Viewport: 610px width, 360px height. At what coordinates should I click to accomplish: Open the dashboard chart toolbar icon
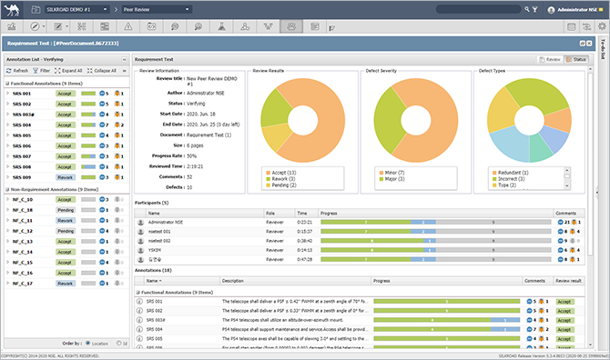(x=12, y=26)
